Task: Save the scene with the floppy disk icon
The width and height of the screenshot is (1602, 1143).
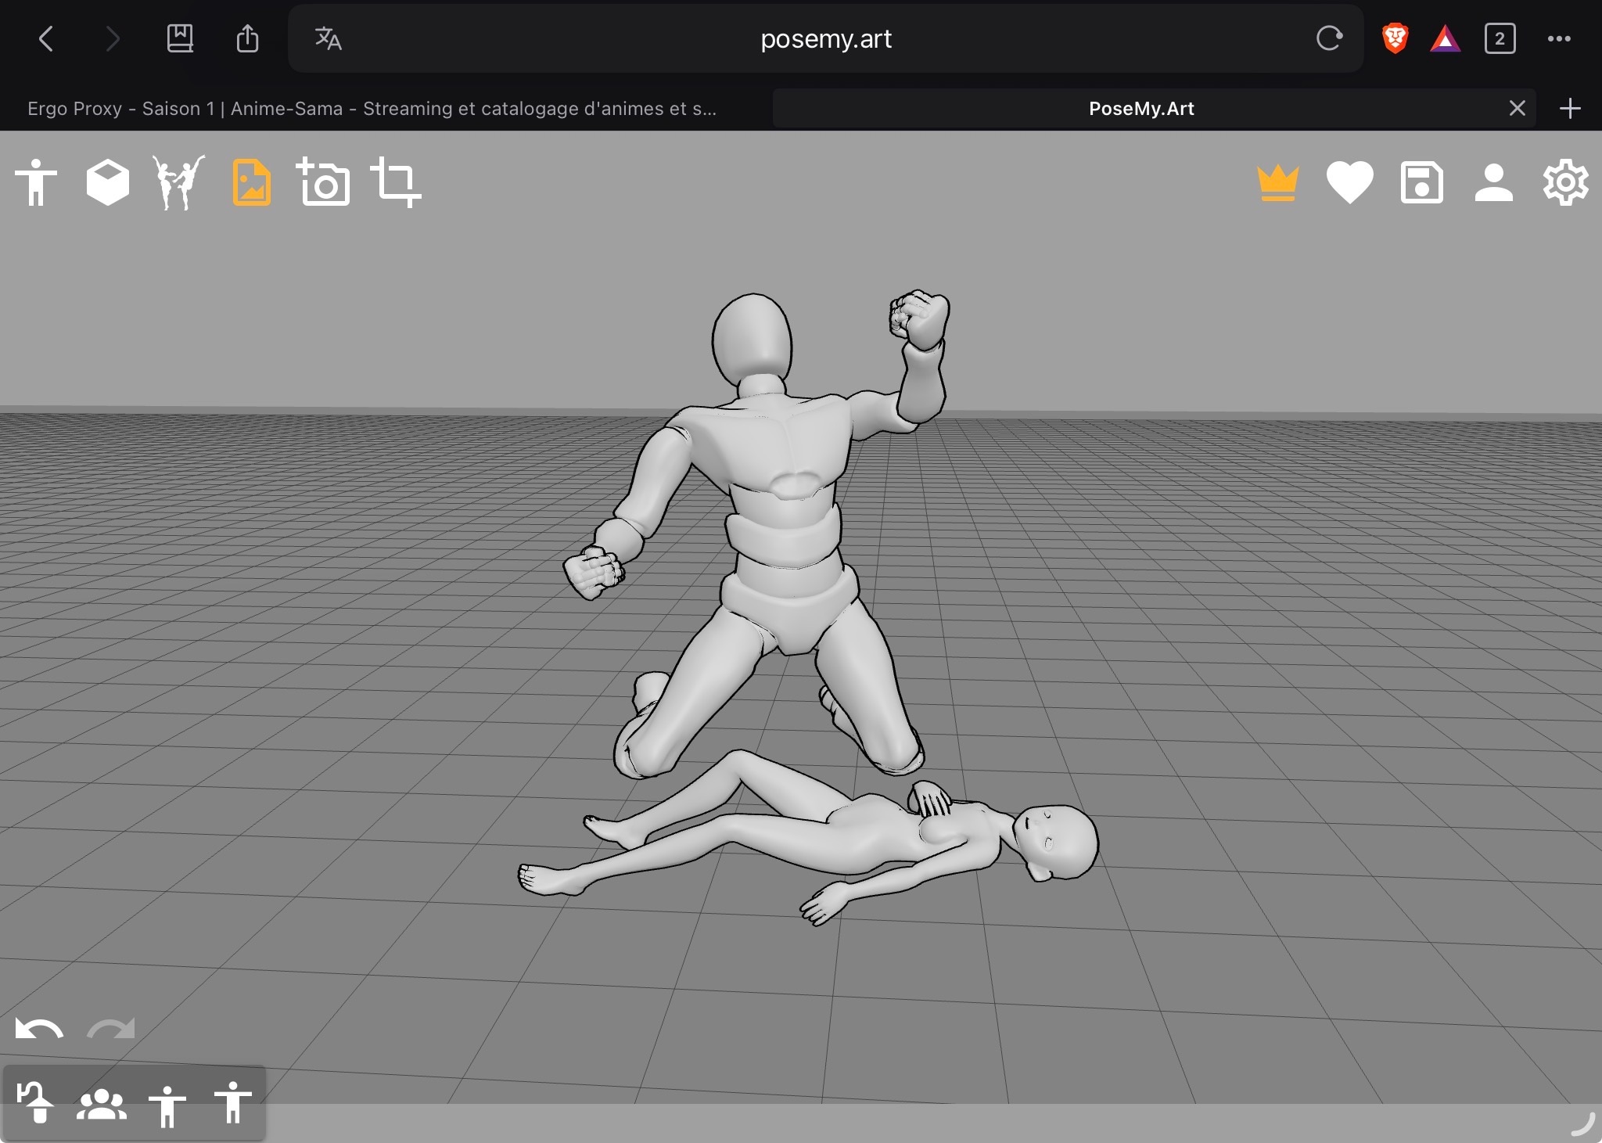Action: (1421, 182)
